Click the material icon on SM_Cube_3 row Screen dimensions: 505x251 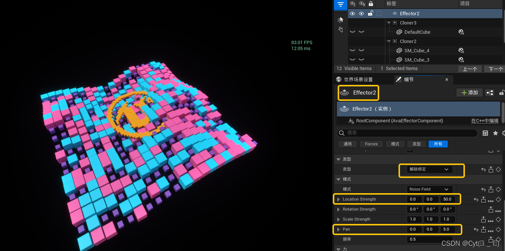point(461,60)
